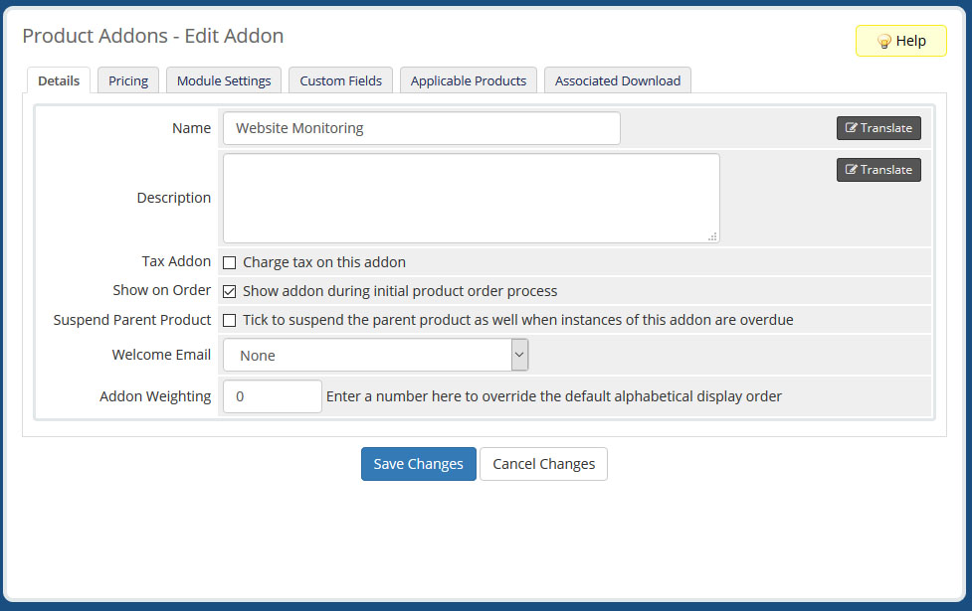This screenshot has width=972, height=611.
Task: View the Custom Fields tab
Action: pyautogui.click(x=340, y=80)
